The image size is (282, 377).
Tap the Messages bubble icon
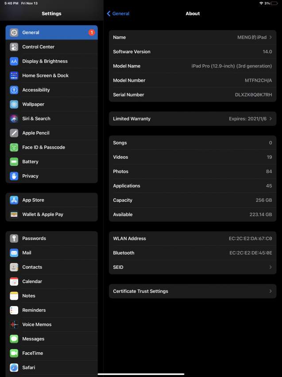pos(14,339)
